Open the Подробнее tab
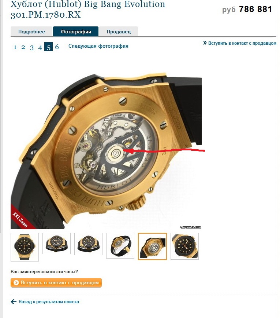 pyautogui.click(x=32, y=32)
